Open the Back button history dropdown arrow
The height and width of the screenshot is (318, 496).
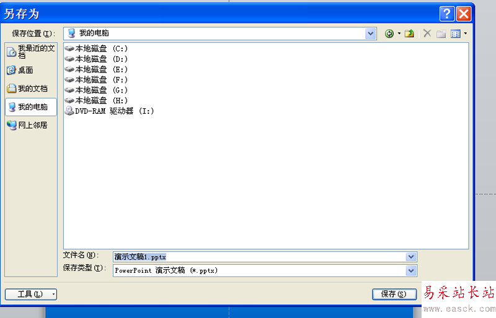pyautogui.click(x=399, y=33)
